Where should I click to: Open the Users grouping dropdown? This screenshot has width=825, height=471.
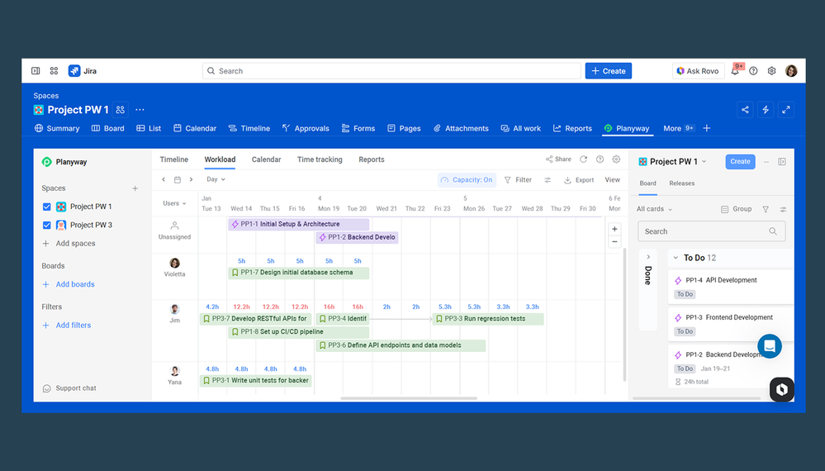[175, 203]
